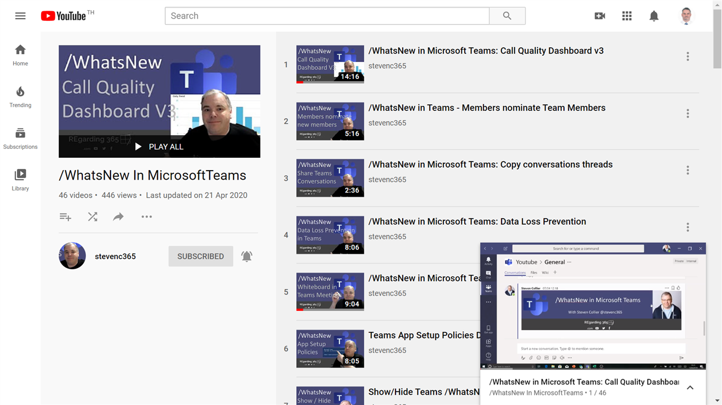Image resolution: width=722 pixels, height=405 pixels.
Task: Click the miniplayer video preview
Action: point(593,306)
